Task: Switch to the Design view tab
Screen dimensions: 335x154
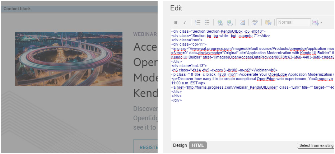Action: (x=180, y=145)
